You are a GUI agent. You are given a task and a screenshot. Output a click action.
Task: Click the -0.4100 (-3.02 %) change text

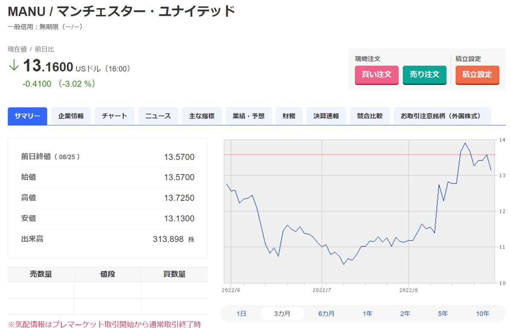(59, 84)
